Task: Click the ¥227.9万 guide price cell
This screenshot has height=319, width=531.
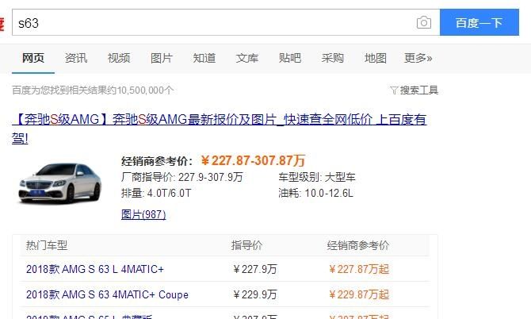Action: [x=254, y=269]
